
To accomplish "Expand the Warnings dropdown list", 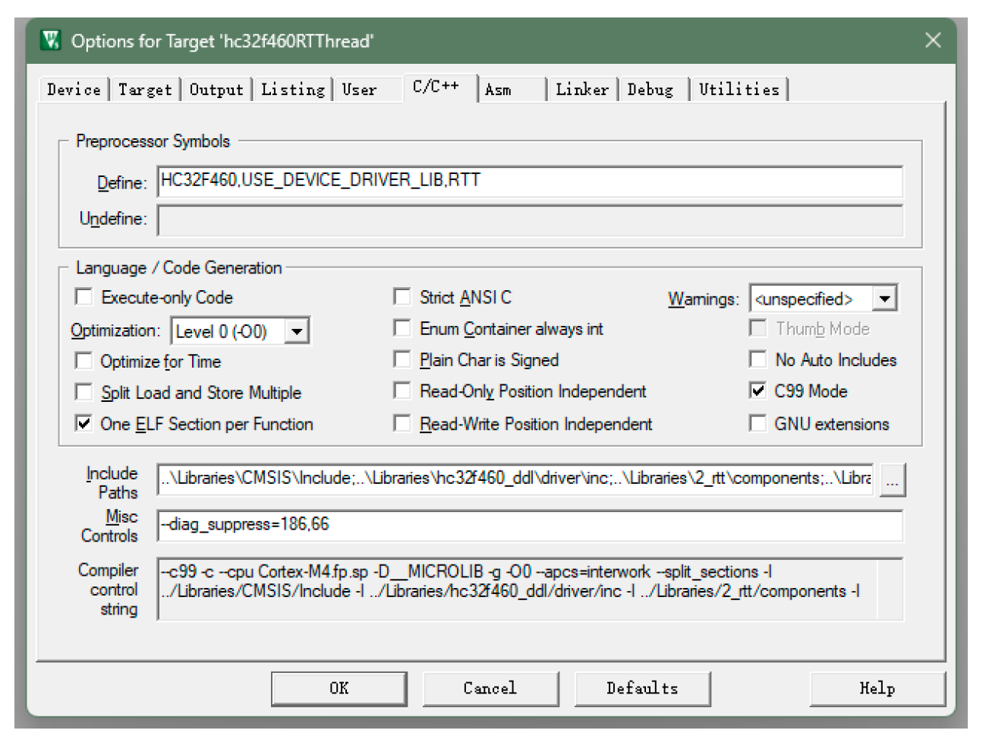I will [884, 299].
